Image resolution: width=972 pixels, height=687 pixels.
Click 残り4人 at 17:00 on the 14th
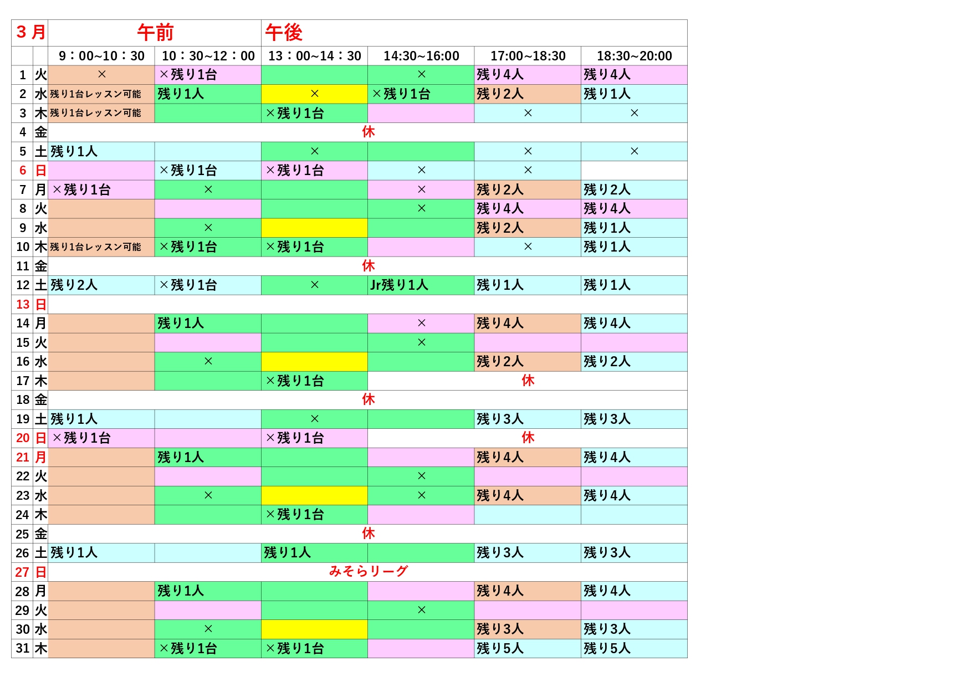point(500,324)
